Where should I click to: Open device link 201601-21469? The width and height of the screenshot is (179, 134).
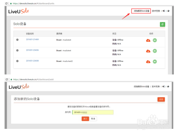point(32,40)
